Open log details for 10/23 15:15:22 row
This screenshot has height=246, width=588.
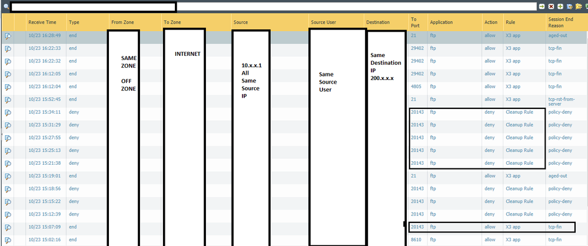click(x=8, y=201)
